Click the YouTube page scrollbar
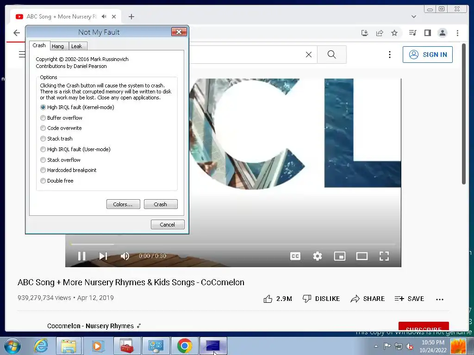The height and width of the screenshot is (355, 474). coord(464,114)
